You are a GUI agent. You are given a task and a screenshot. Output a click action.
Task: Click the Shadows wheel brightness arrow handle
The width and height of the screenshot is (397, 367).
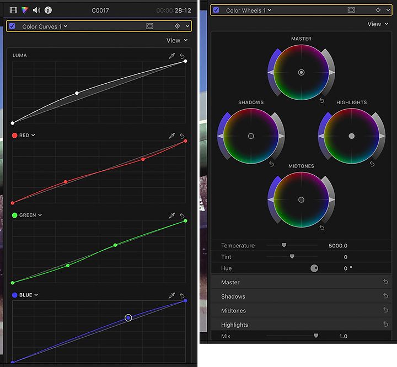click(282, 136)
